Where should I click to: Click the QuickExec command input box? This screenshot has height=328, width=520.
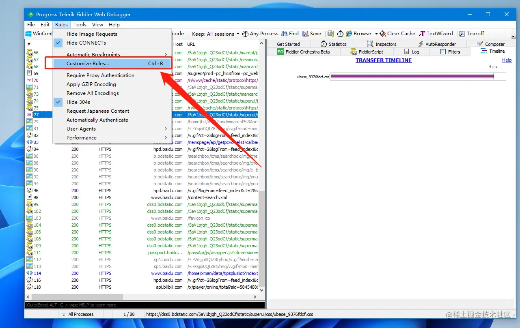(x=145, y=305)
